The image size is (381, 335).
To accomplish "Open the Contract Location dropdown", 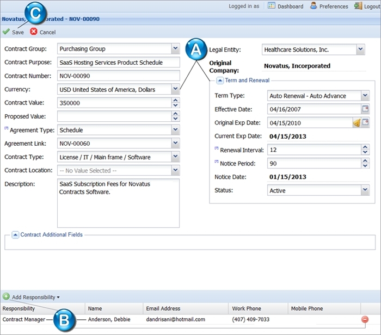I will [x=175, y=170].
